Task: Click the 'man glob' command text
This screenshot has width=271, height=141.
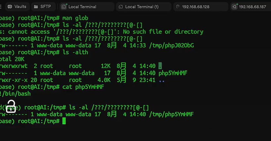Action: pyautogui.click(x=75, y=18)
